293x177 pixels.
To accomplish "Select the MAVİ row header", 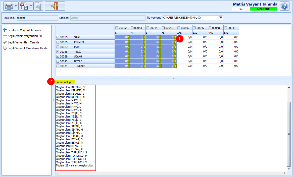I will 94,47.
